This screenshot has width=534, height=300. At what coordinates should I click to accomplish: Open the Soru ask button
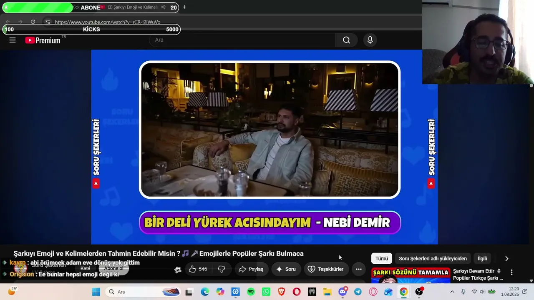[x=286, y=269]
